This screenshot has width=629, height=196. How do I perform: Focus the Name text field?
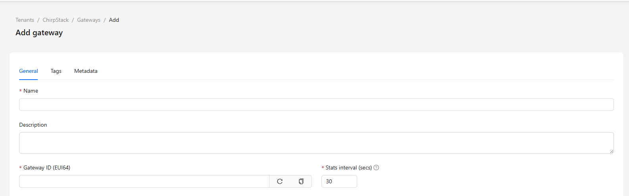click(x=316, y=105)
